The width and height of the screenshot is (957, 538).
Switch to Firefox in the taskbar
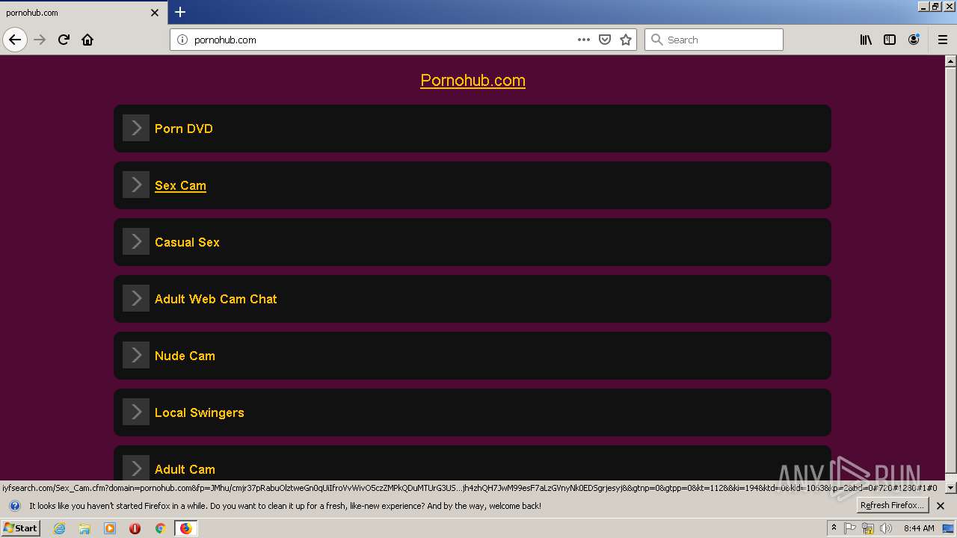coord(185,528)
